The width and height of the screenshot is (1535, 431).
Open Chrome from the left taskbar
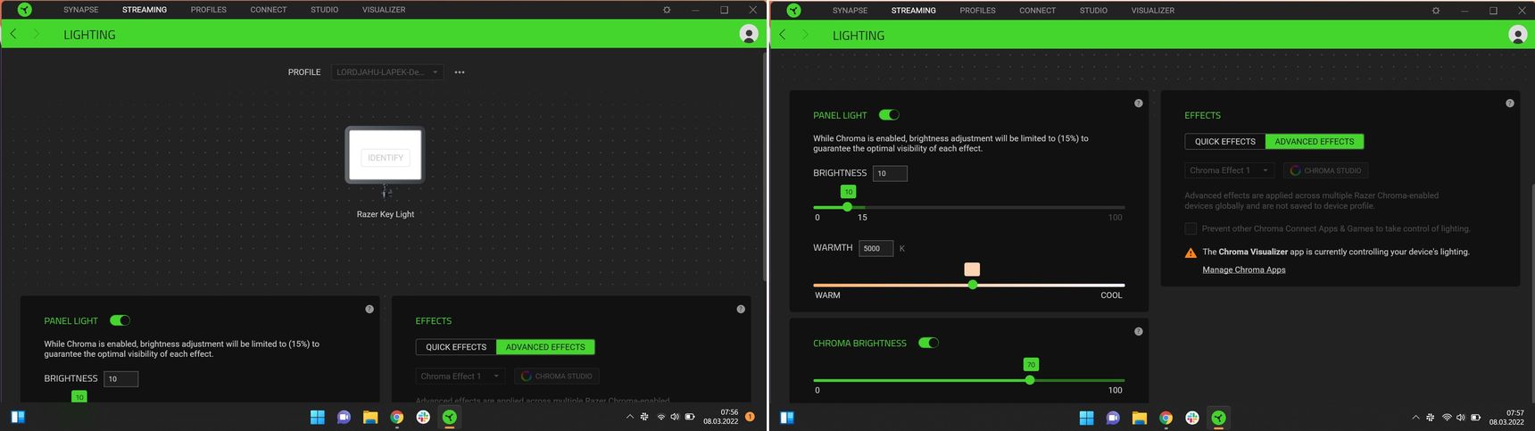click(x=397, y=417)
